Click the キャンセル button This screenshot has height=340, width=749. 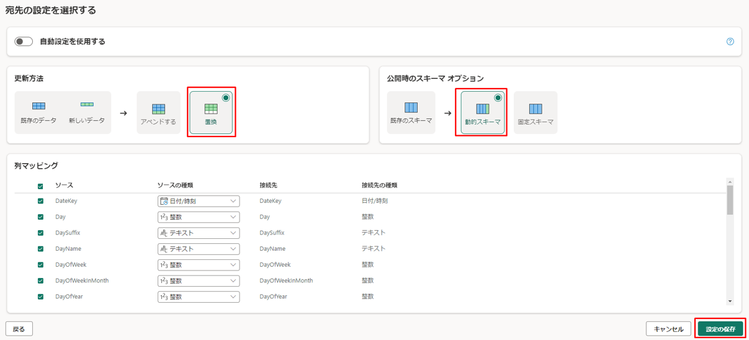tap(668, 329)
